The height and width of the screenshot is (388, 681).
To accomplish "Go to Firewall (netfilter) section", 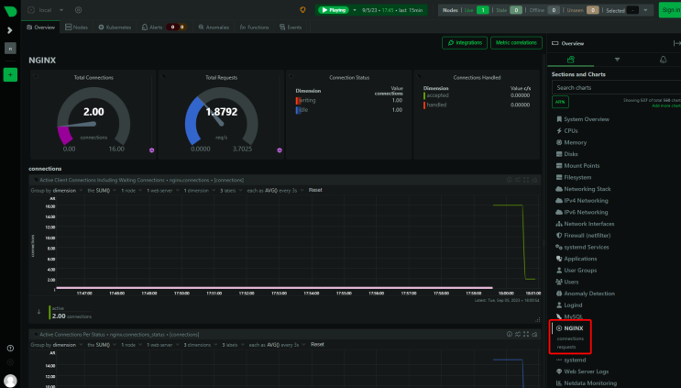I will [x=588, y=236].
